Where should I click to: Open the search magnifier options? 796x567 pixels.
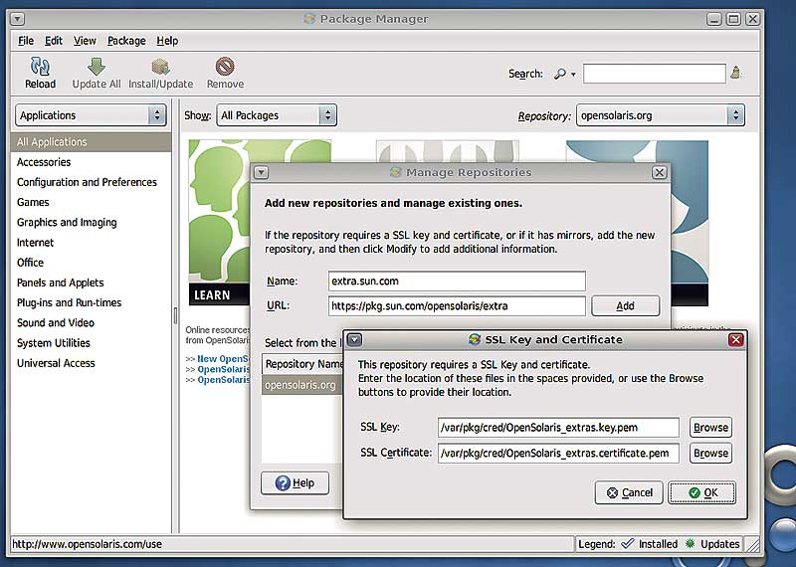pyautogui.click(x=564, y=75)
